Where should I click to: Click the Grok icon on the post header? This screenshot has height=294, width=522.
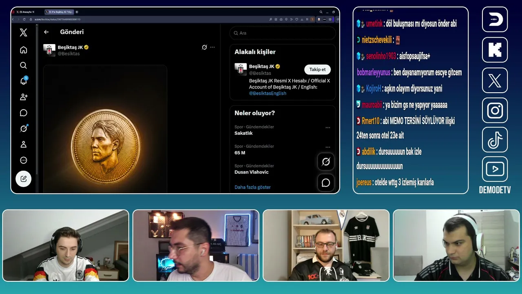204,47
